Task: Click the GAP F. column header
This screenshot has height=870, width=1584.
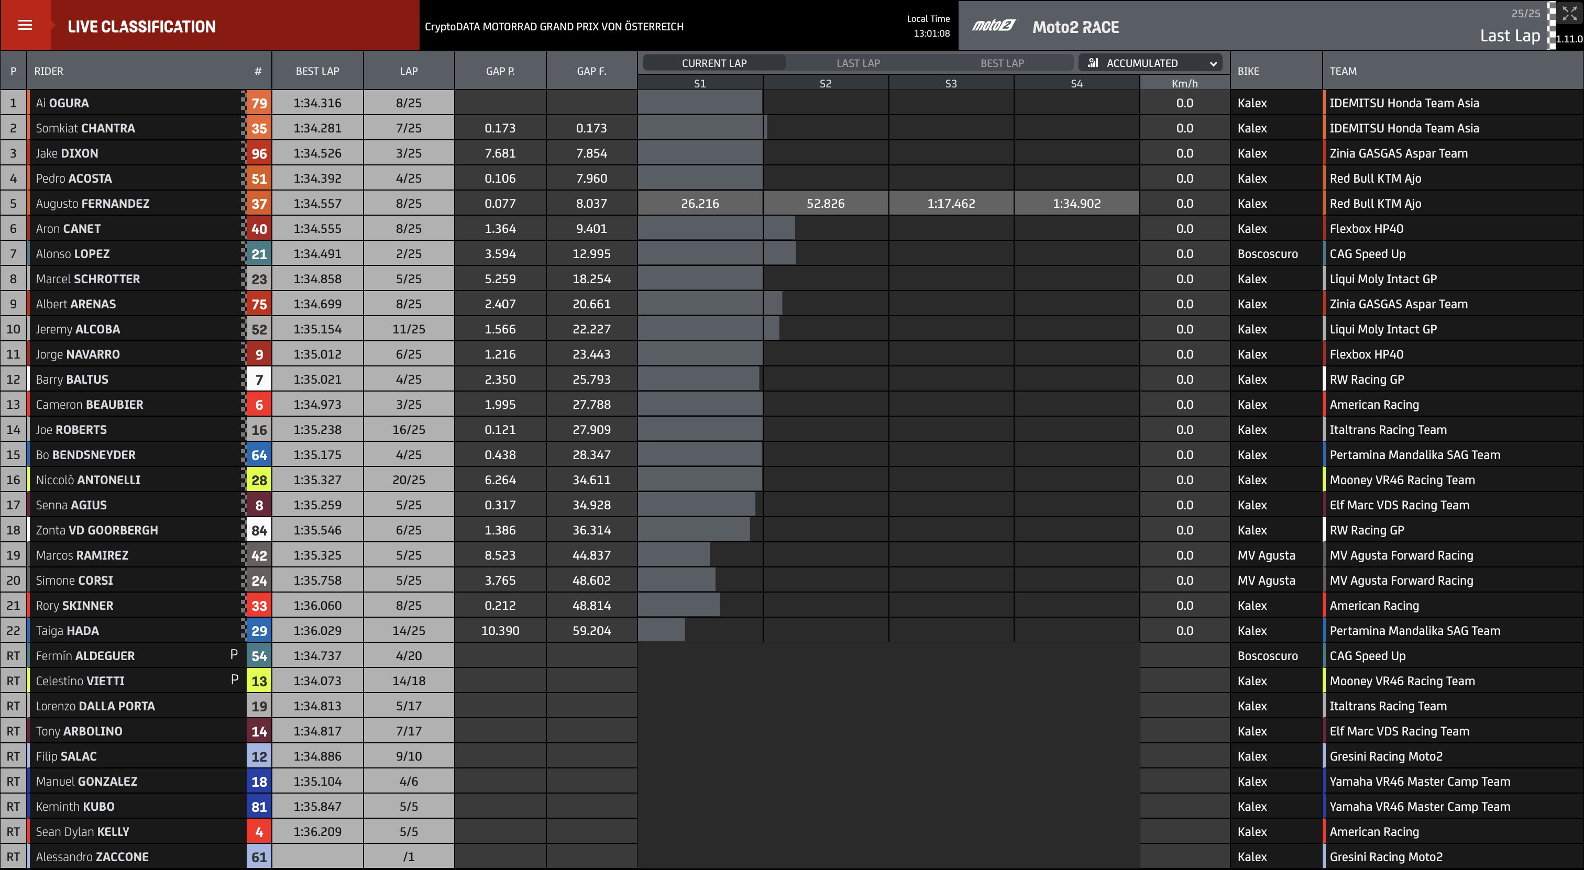Action: 591,71
